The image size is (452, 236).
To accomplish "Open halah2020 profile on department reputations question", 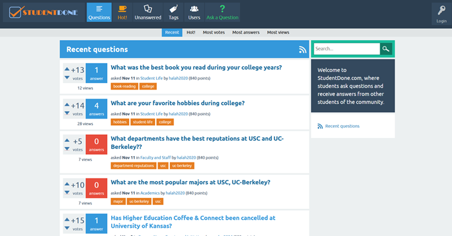I will [186, 158].
